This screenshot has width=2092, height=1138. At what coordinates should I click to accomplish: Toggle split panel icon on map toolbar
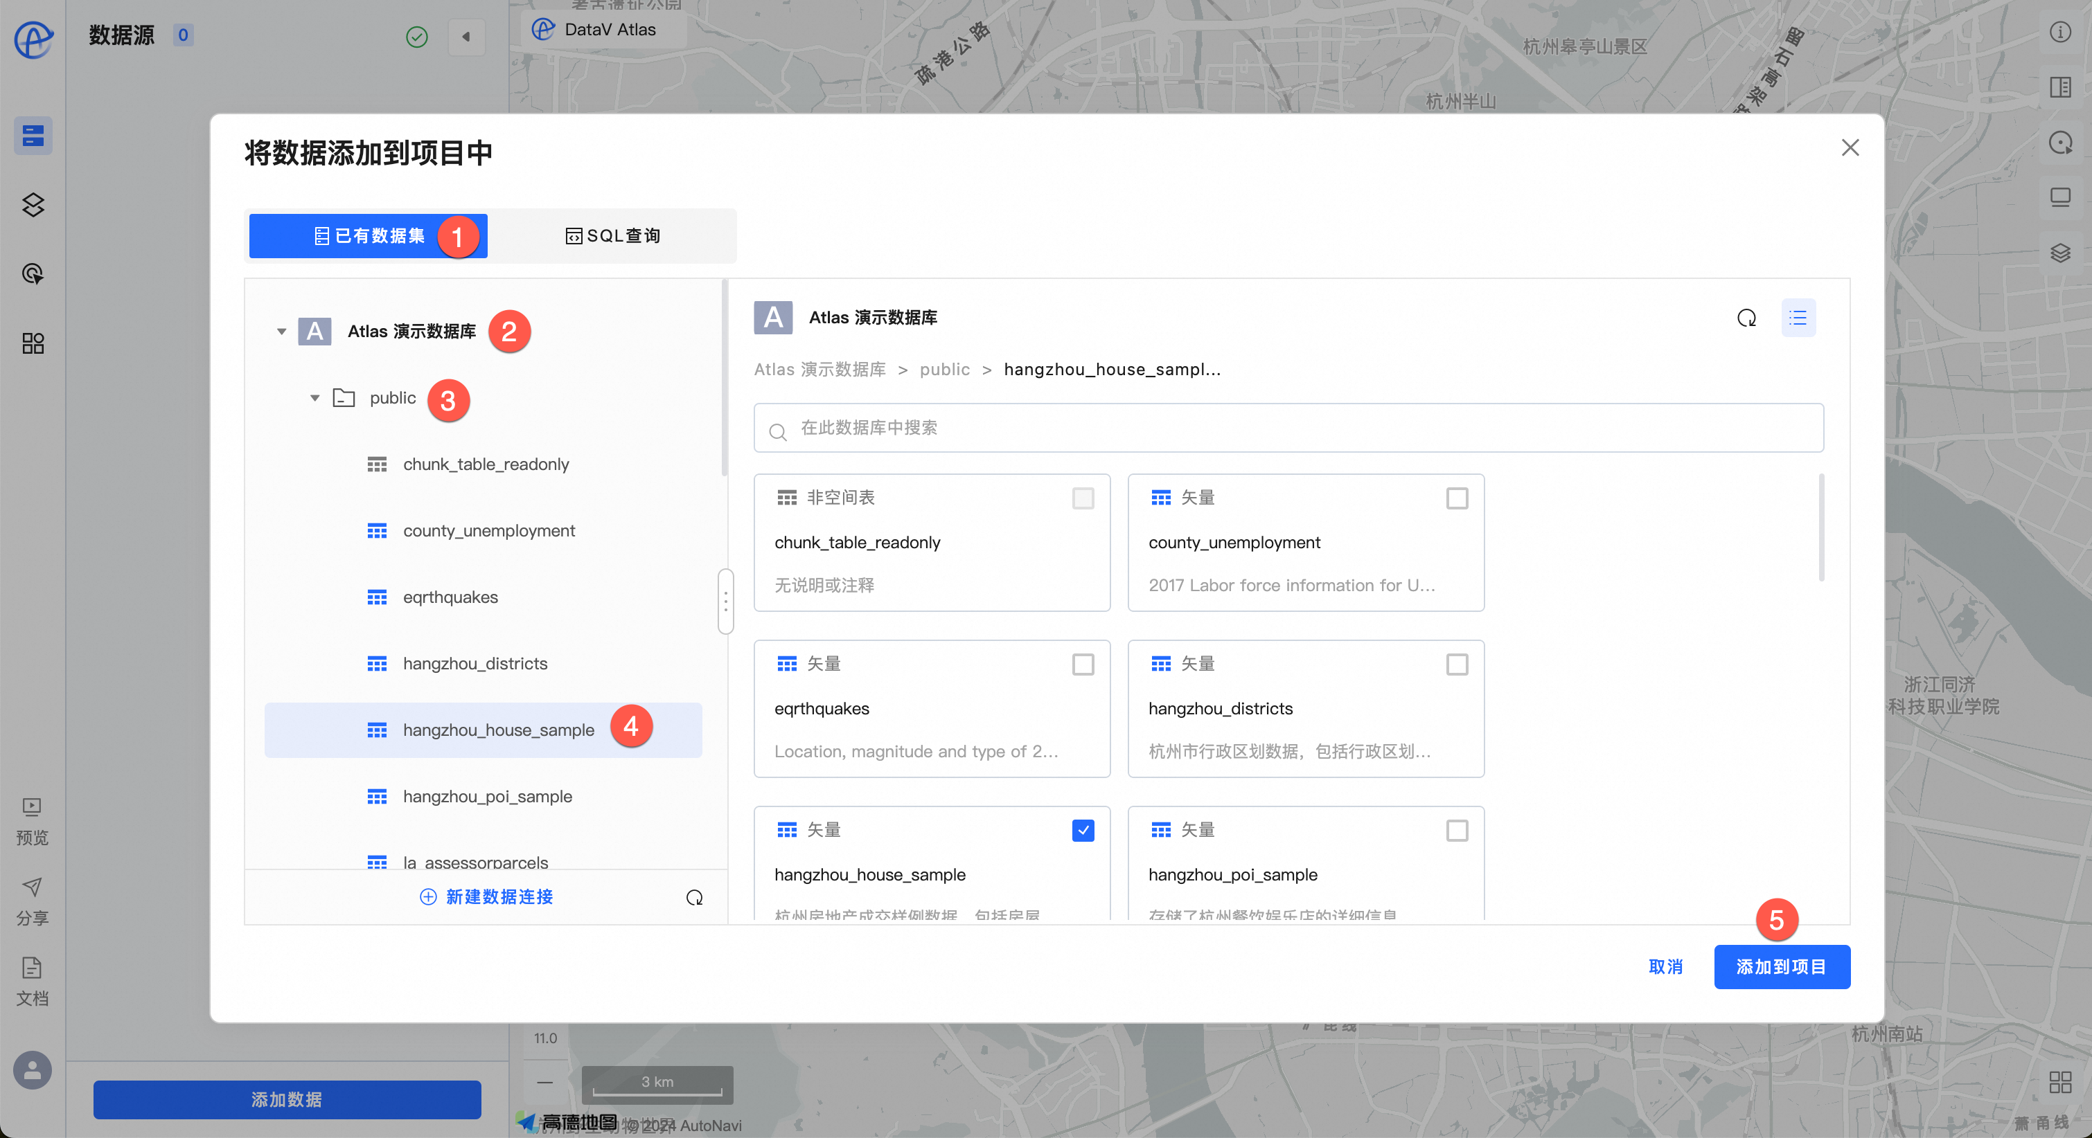2059,87
